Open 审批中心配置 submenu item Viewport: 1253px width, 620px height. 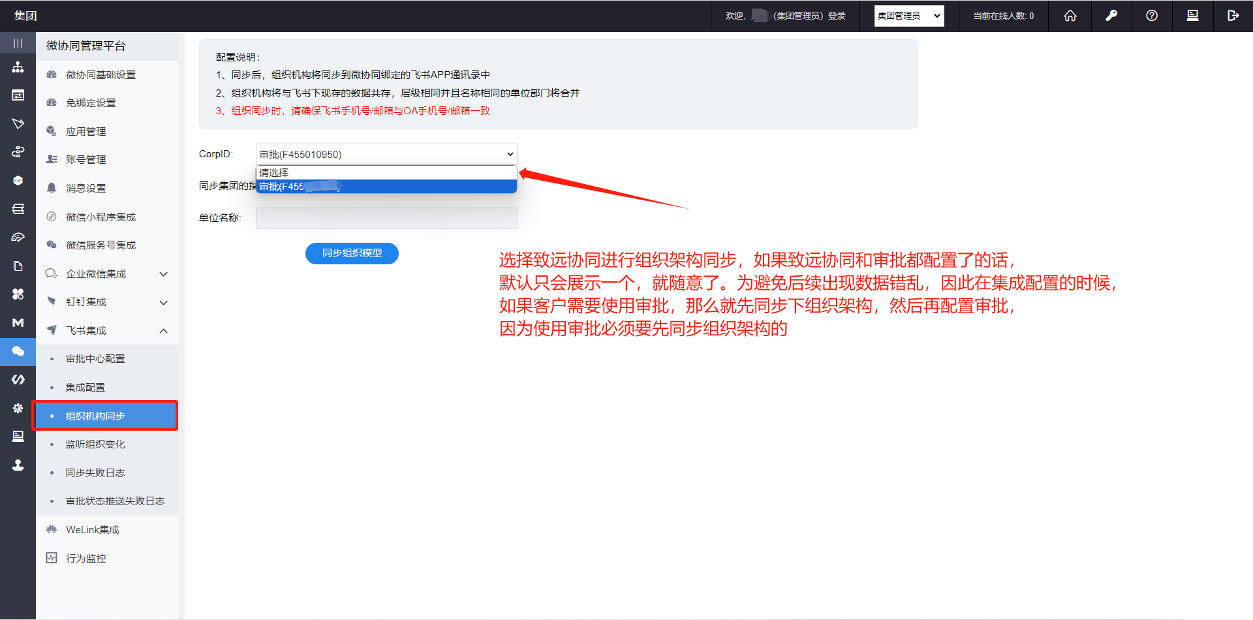pos(107,359)
